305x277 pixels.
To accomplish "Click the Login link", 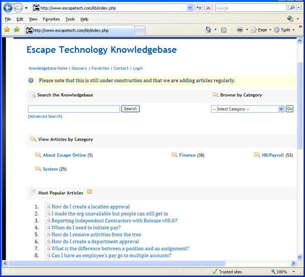I will [x=138, y=68].
